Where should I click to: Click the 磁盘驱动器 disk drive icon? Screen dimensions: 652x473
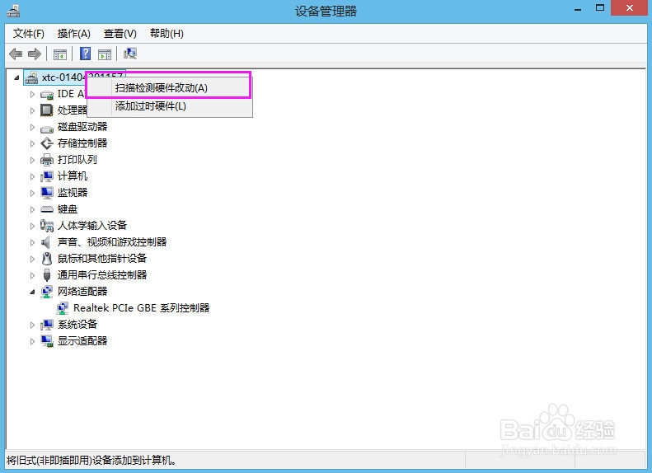click(x=47, y=129)
